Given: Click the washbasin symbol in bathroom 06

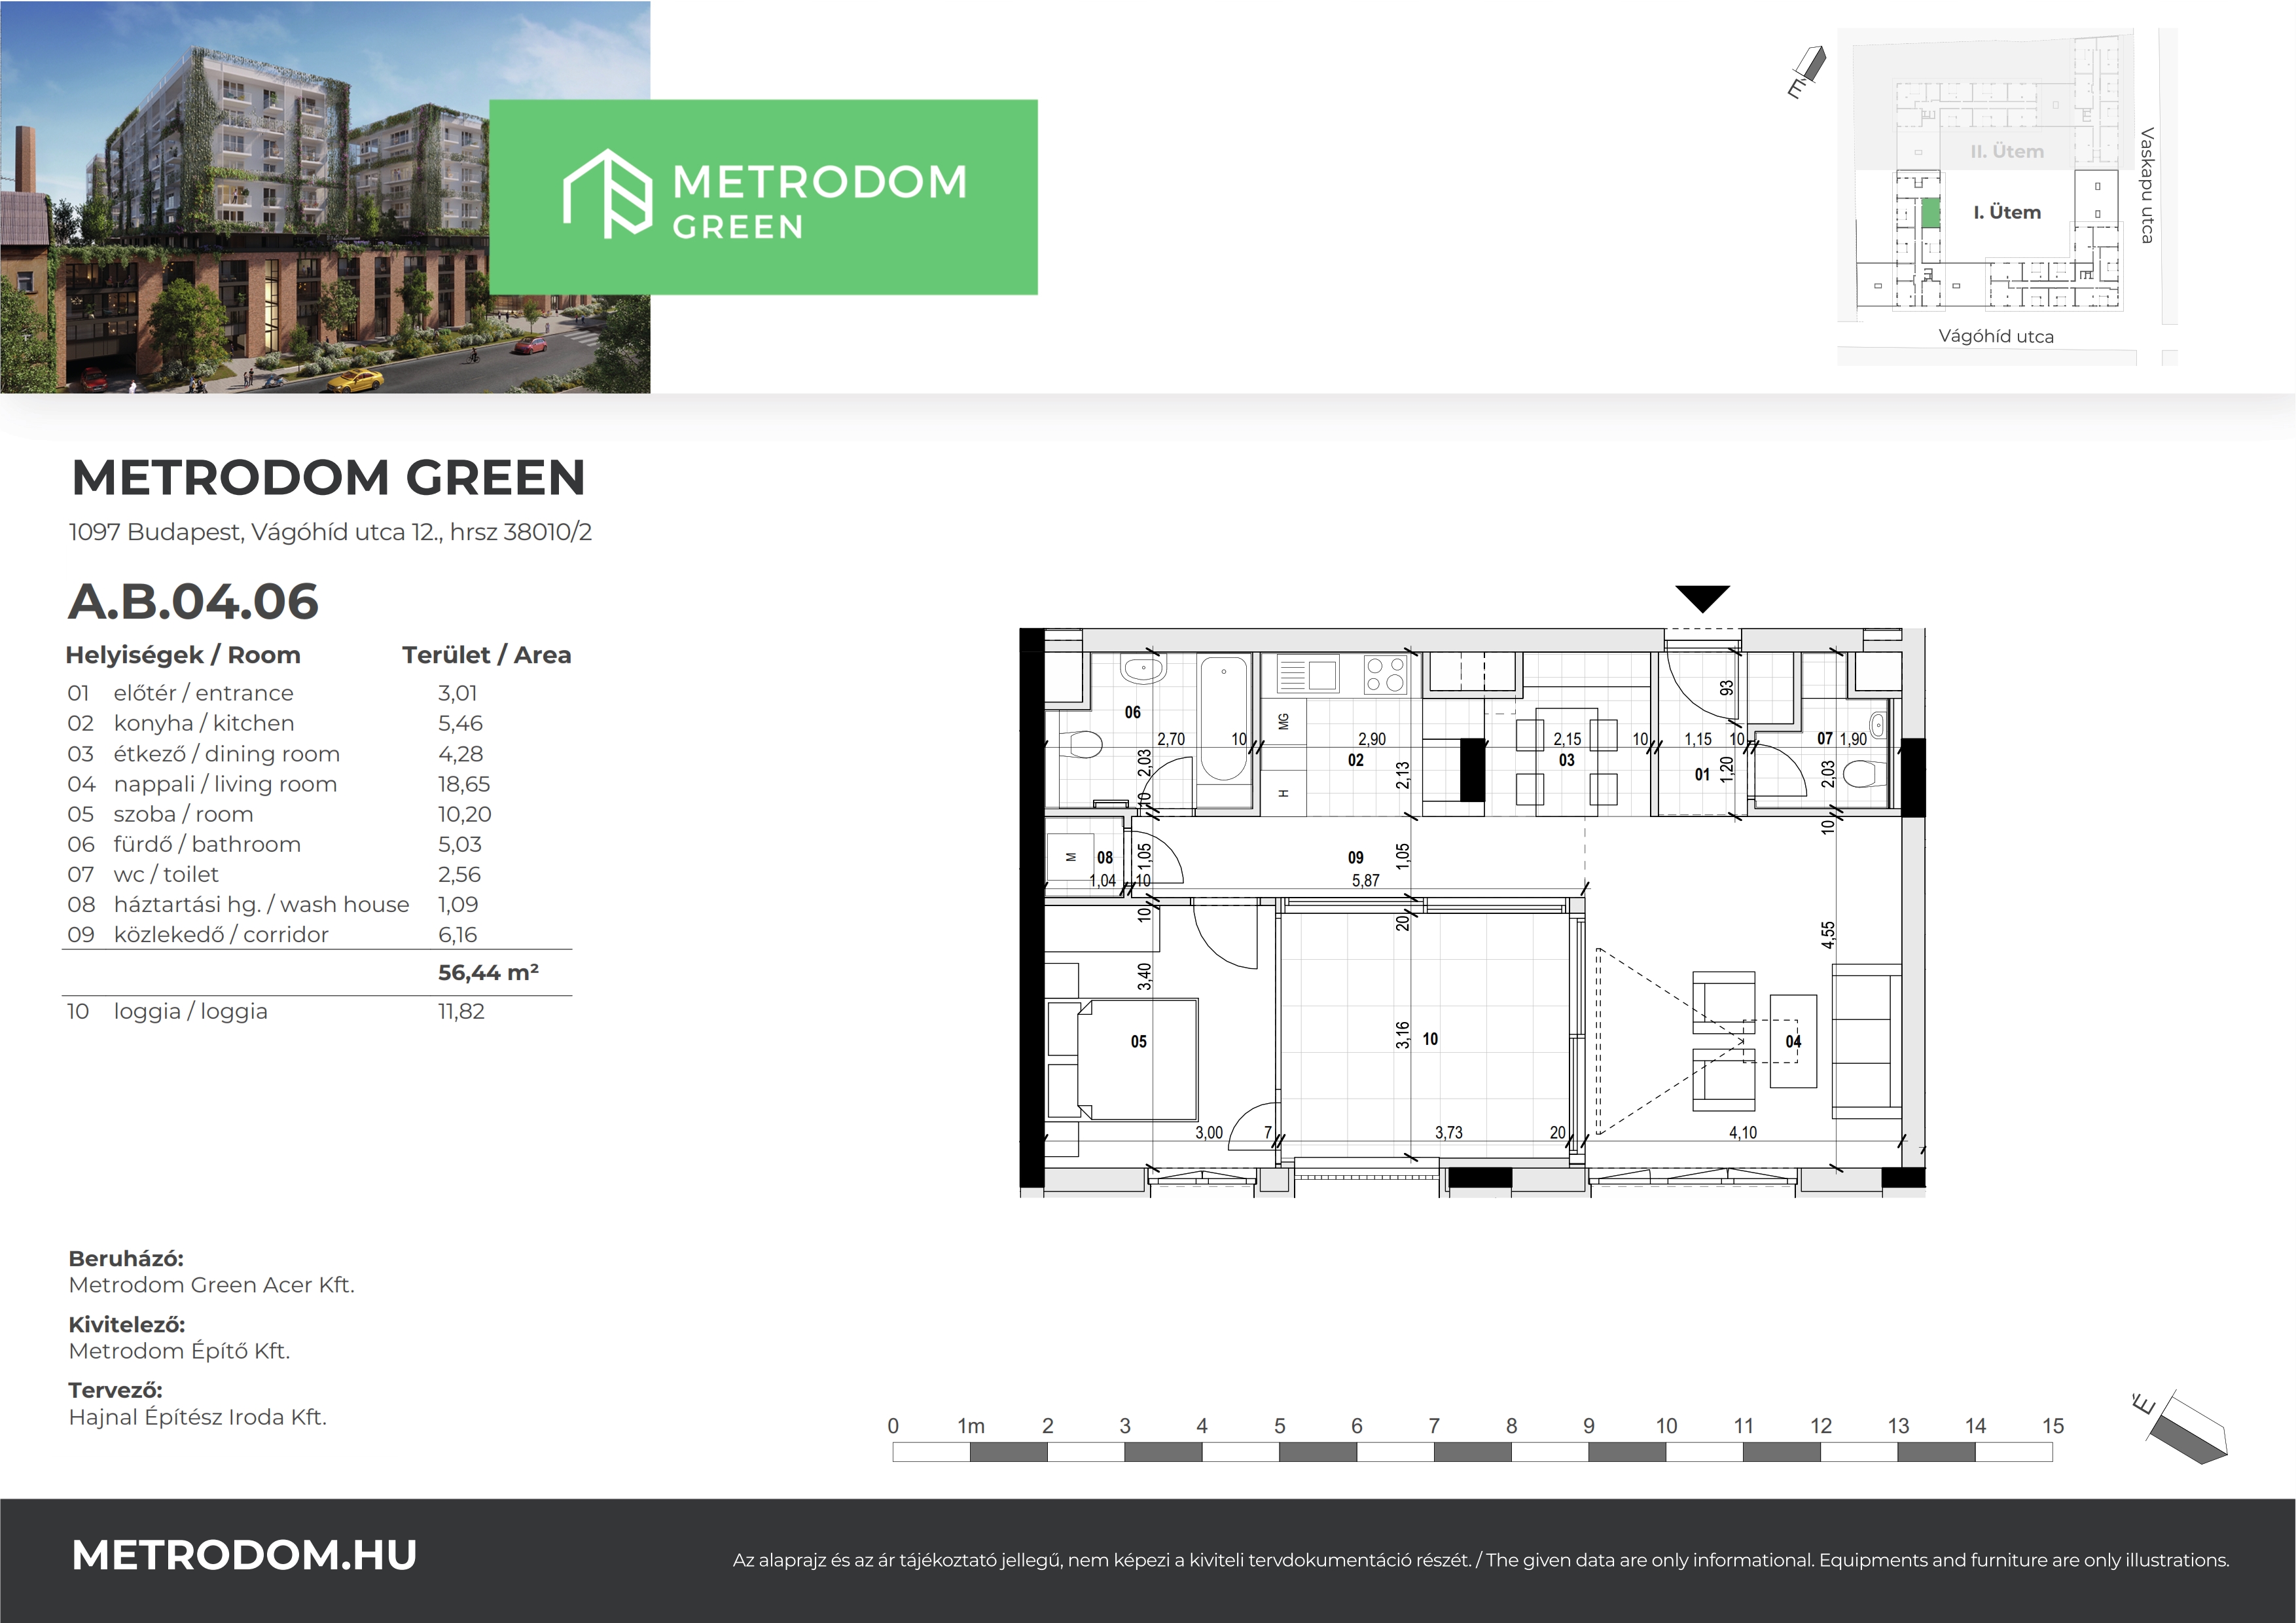Looking at the screenshot, I should (1142, 668).
